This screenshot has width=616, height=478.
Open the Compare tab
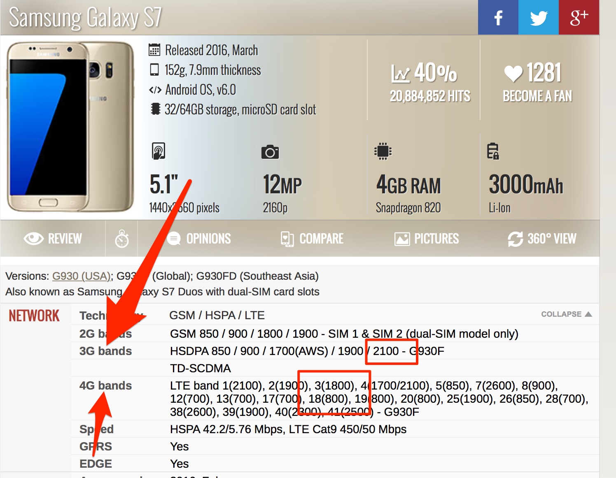[x=312, y=239]
